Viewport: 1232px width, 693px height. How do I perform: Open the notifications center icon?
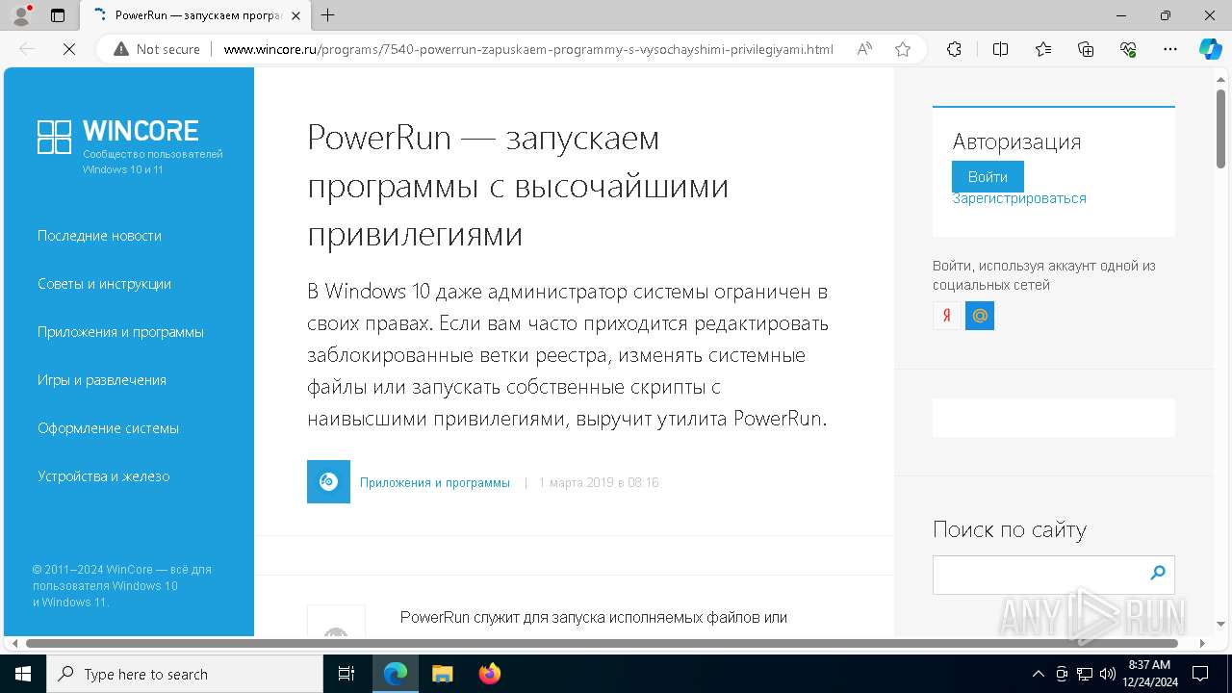coord(1201,674)
